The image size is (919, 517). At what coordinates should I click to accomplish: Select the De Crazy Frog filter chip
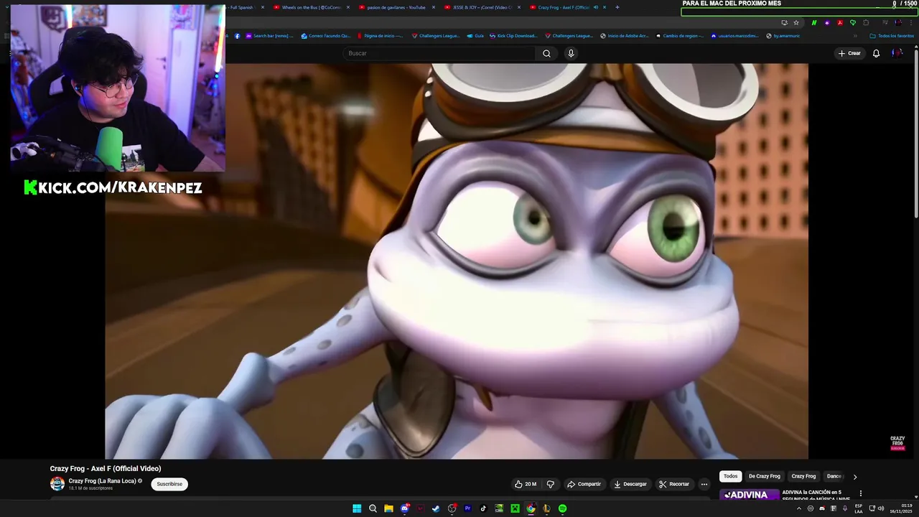pyautogui.click(x=765, y=476)
